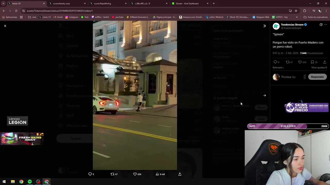The width and height of the screenshot is (330, 185).
Task: Open Todos los marcadores folder
Action: pos(315,17)
